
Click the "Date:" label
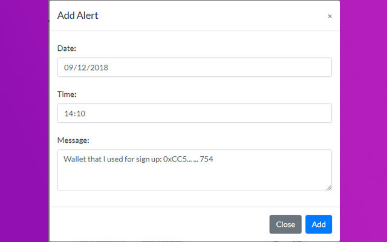[x=67, y=48]
